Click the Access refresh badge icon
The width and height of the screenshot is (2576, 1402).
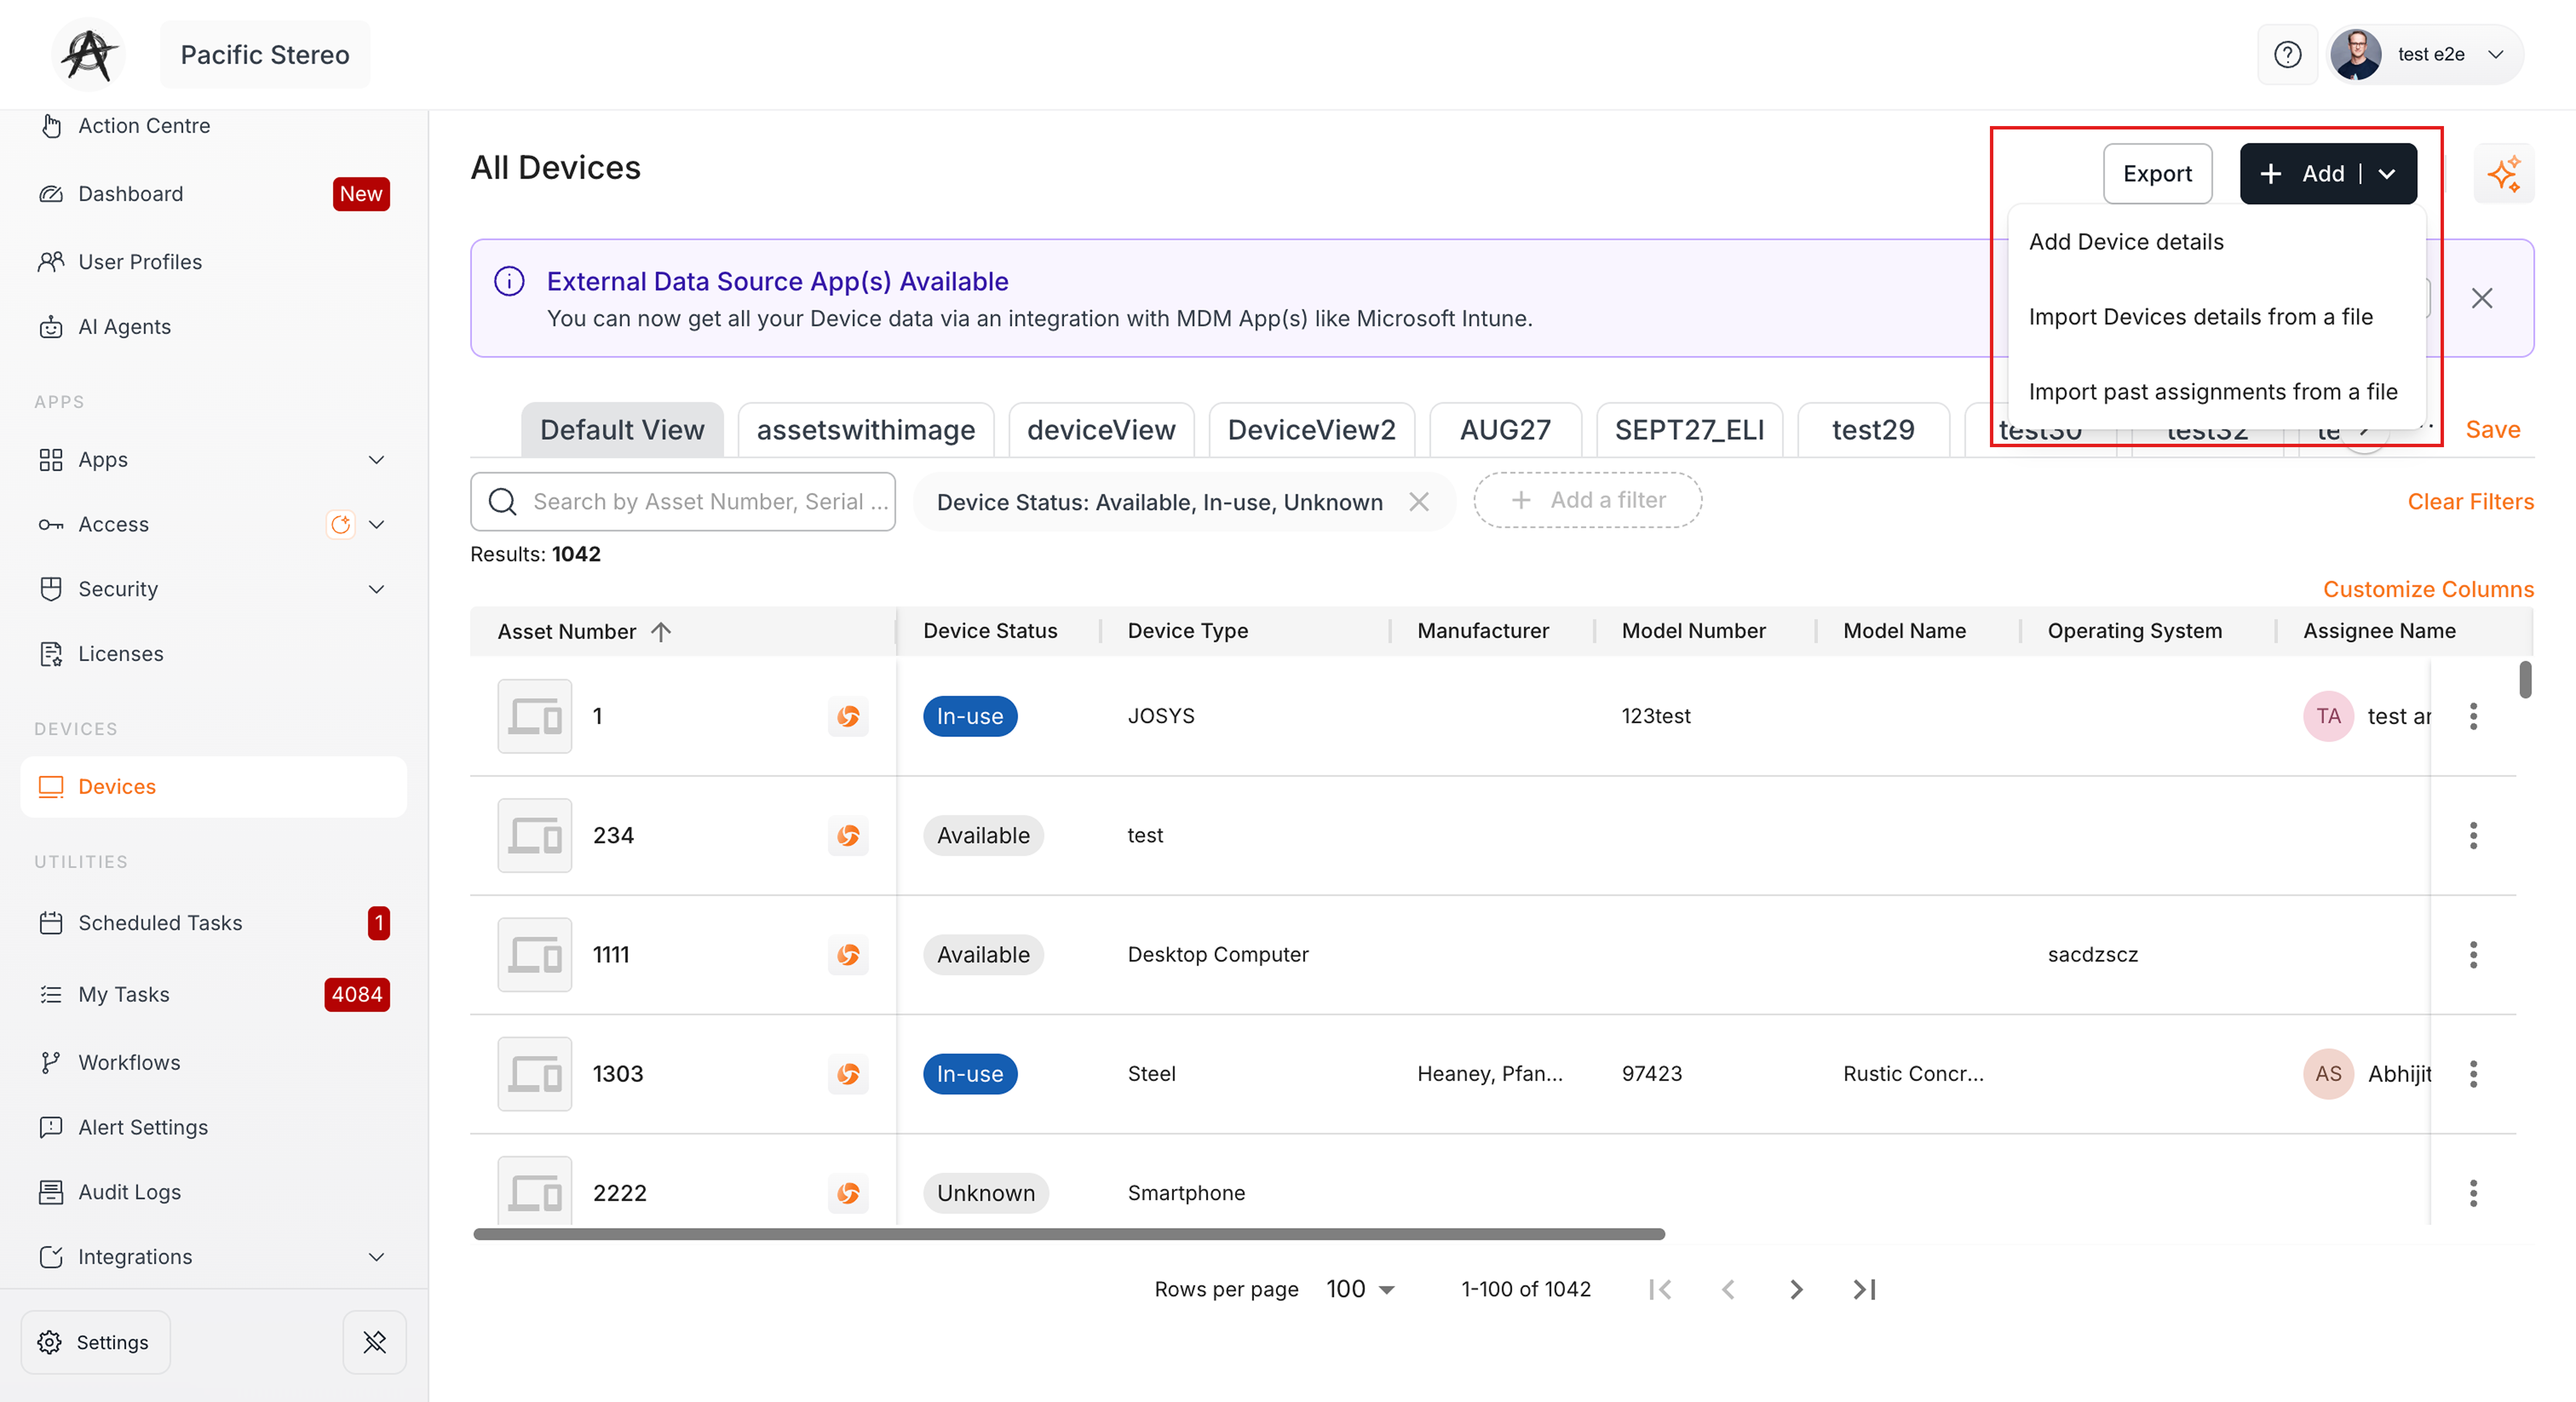341,525
